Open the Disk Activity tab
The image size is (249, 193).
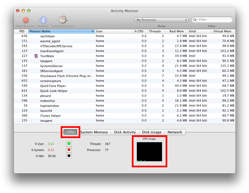[x=125, y=132]
